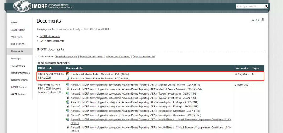Decrease text size with A- icon
283x133 pixels.
click(x=252, y=20)
